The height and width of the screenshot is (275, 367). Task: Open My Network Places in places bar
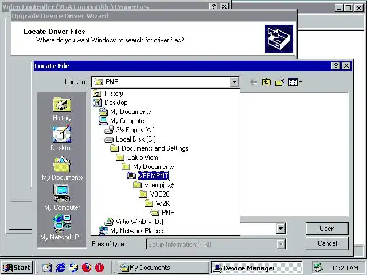(x=62, y=228)
